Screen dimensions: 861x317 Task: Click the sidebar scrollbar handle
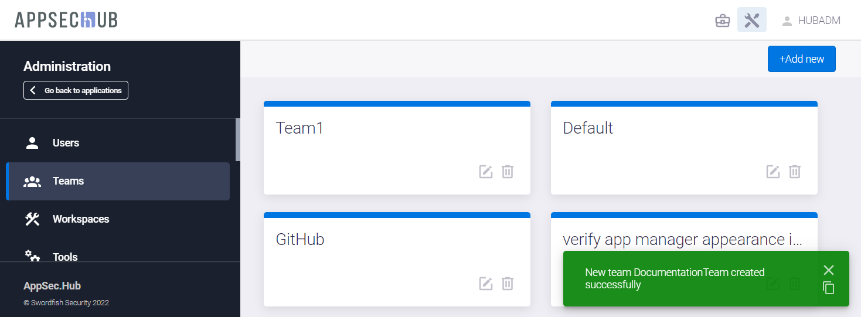[x=237, y=139]
